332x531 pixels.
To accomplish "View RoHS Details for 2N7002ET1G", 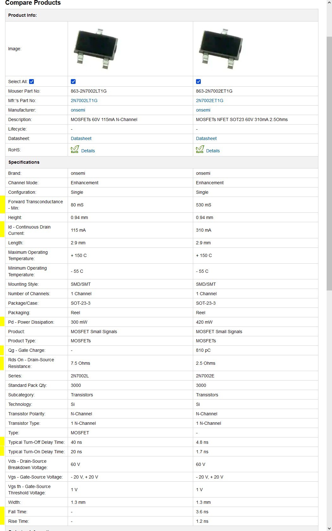I will 213,151.
